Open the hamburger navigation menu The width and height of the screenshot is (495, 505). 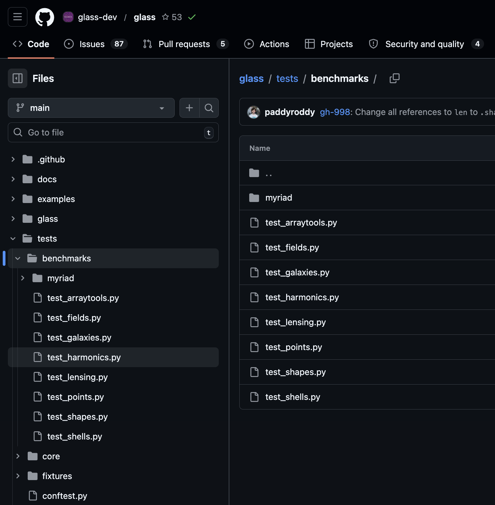tap(17, 17)
